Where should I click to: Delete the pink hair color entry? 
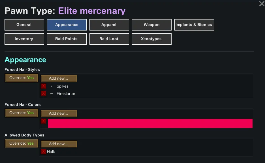point(43,121)
